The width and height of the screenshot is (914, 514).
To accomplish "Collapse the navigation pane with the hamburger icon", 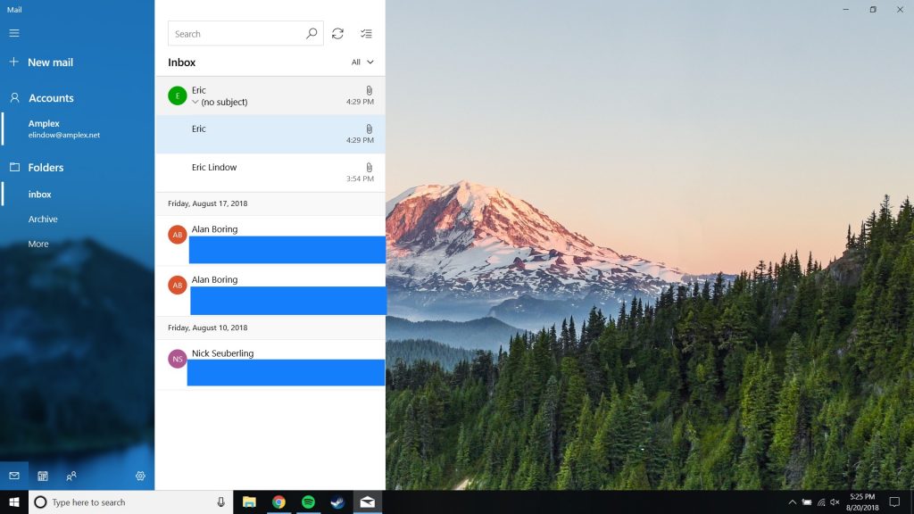I will 14,33.
